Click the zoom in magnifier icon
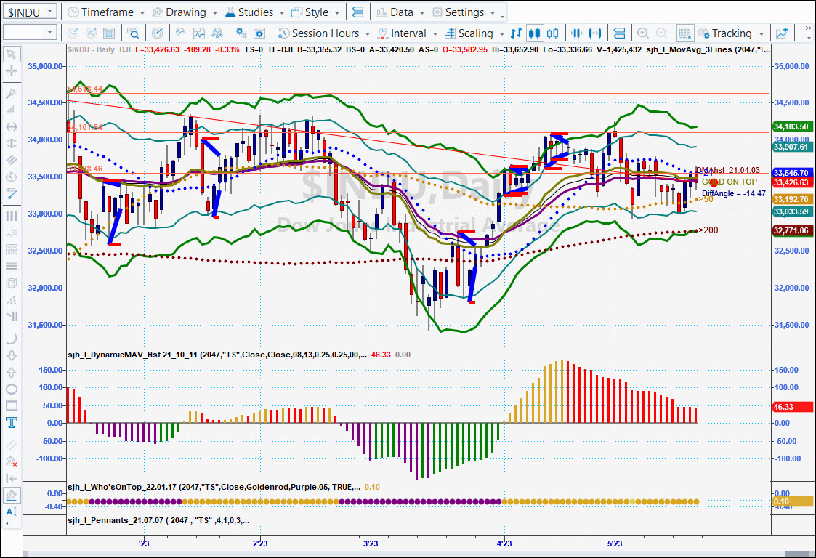The width and height of the screenshot is (816, 558). click(x=643, y=33)
